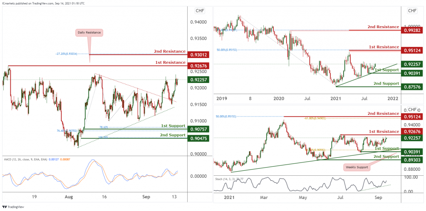The height and width of the screenshot is (211, 426).
Task: Click the Daily Resistance callout label
Action: point(89,32)
